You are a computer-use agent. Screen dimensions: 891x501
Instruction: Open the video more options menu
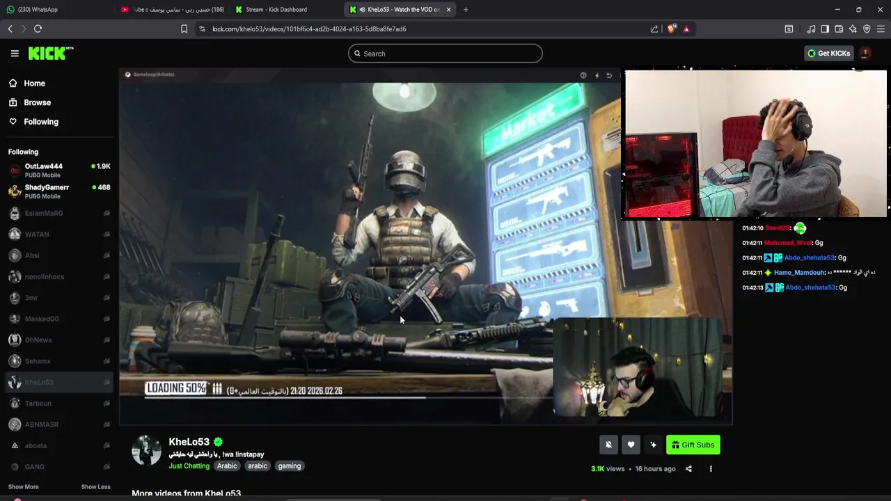711,469
